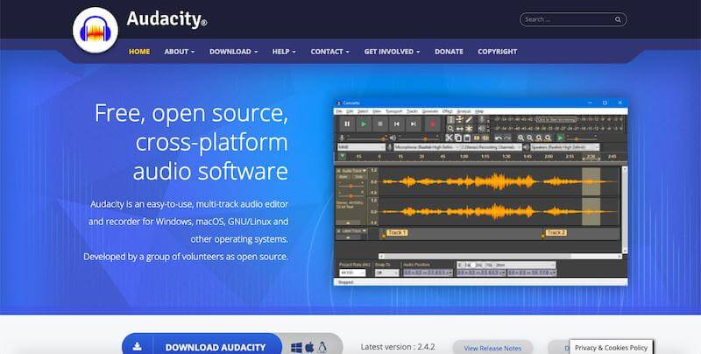This screenshot has height=354, width=701.
Task: Click the download arrow icon
Action: pyautogui.click(x=138, y=347)
